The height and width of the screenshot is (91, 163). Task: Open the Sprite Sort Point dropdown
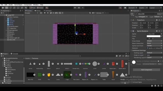pyautogui.click(x=155, y=46)
